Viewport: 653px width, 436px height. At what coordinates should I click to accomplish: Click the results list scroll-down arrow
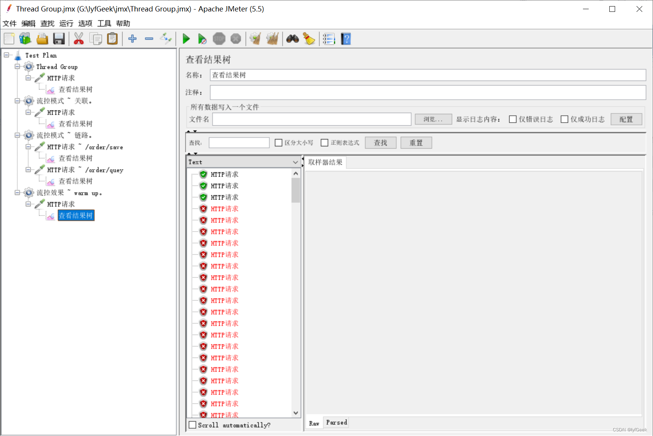pos(295,413)
